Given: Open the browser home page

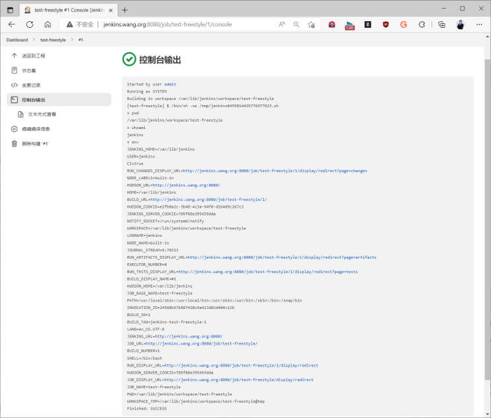Looking at the screenshot, I should 48,24.
